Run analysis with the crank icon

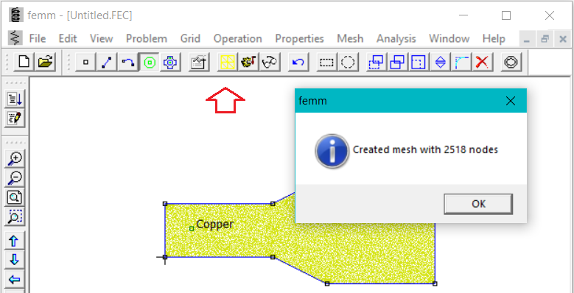click(248, 62)
